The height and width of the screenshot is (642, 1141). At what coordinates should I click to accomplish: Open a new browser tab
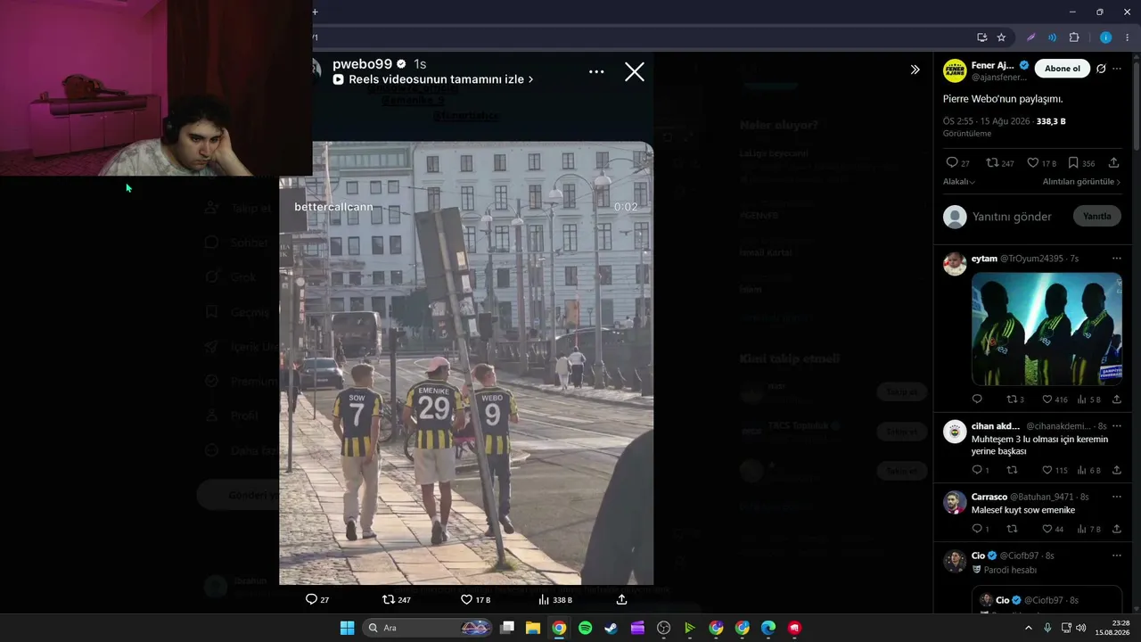(x=315, y=12)
